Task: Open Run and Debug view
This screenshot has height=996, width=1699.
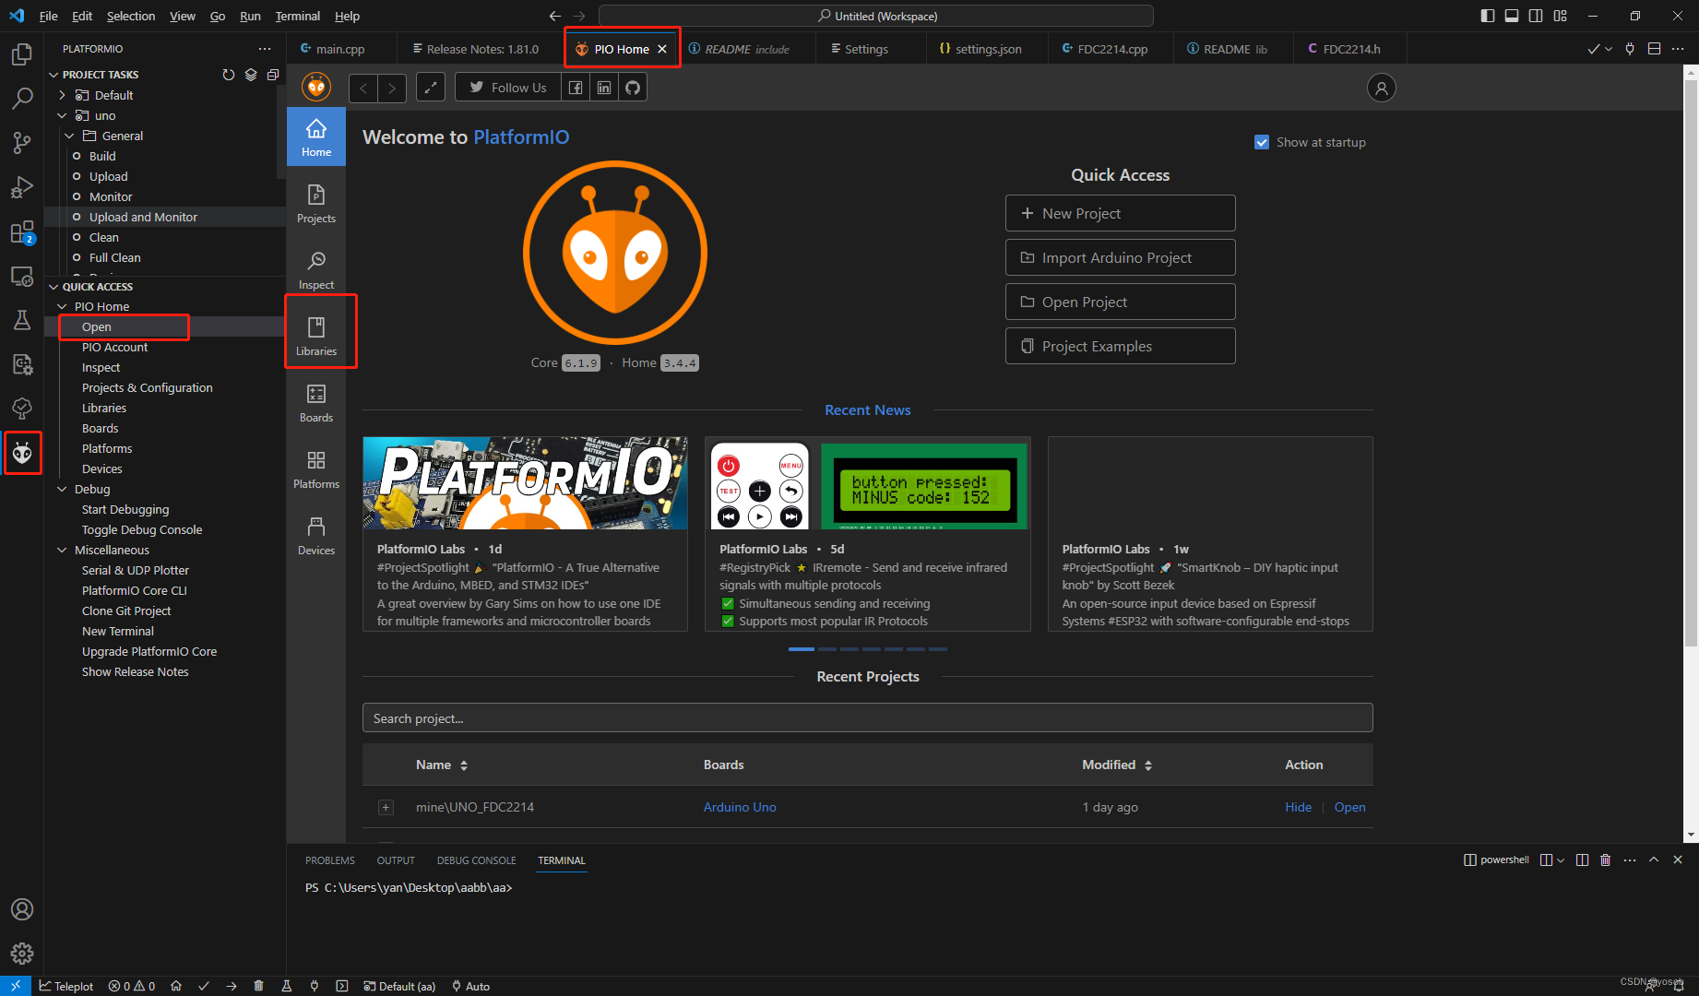Action: point(22,187)
